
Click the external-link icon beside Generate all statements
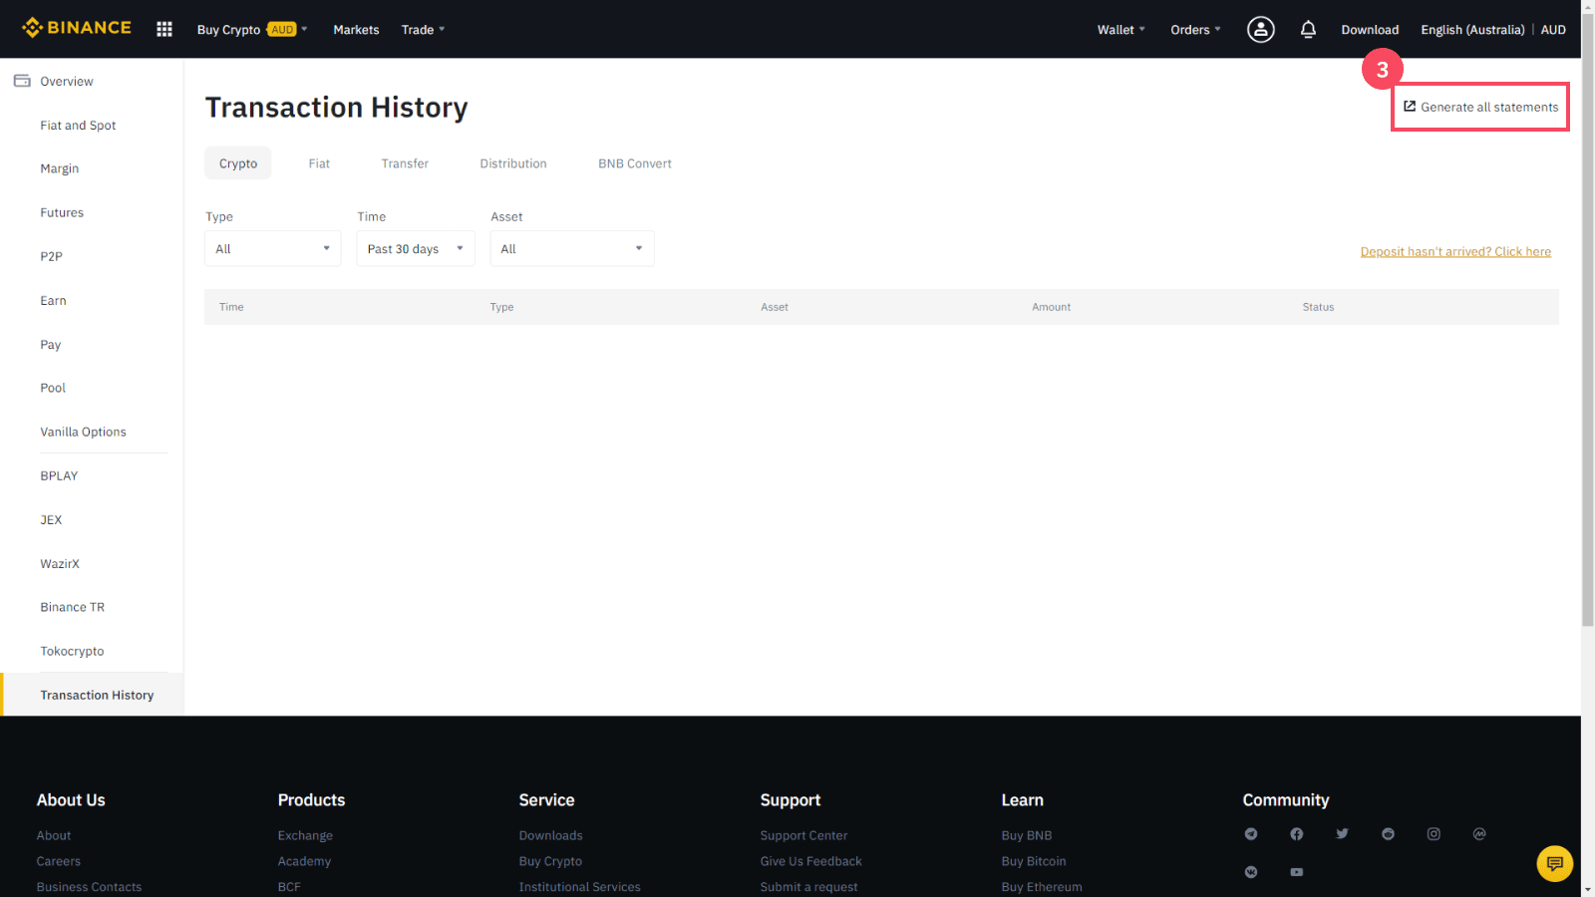coord(1410,107)
